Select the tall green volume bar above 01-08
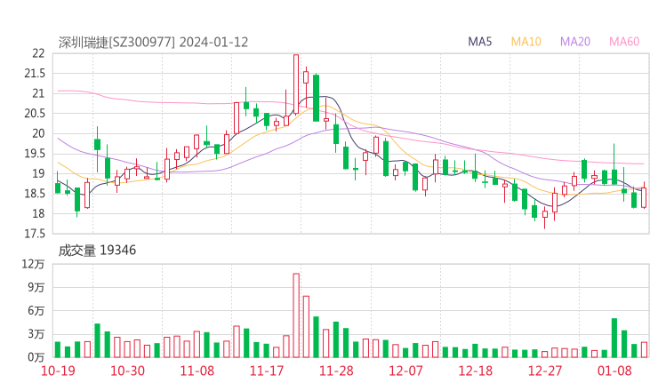Viewport: 658px width, 391px height. pos(614,339)
